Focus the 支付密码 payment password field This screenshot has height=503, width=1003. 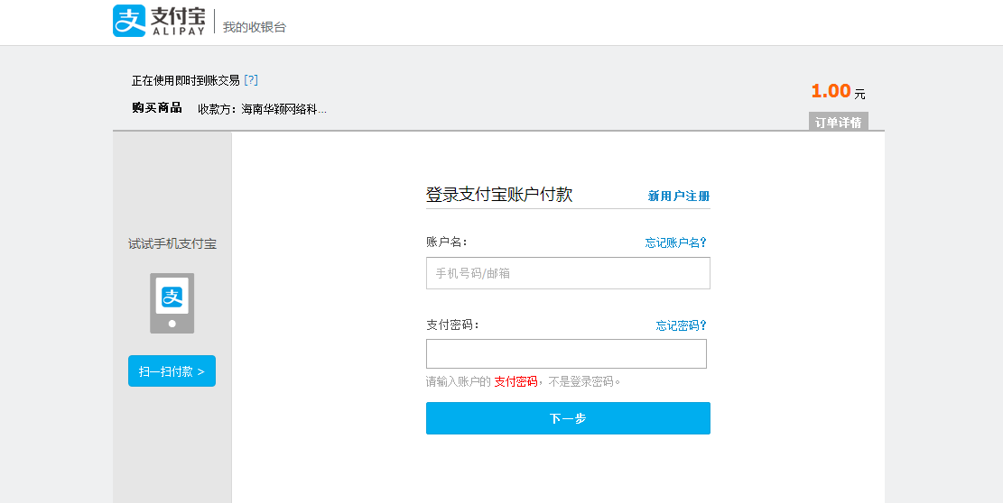click(566, 353)
